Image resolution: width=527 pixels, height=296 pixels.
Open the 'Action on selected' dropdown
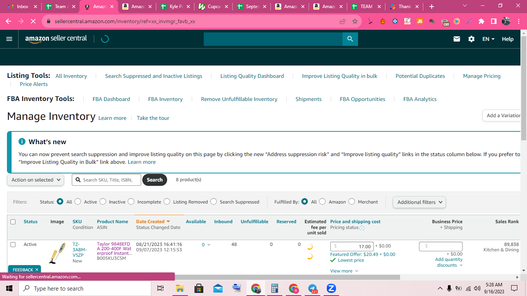pyautogui.click(x=35, y=180)
